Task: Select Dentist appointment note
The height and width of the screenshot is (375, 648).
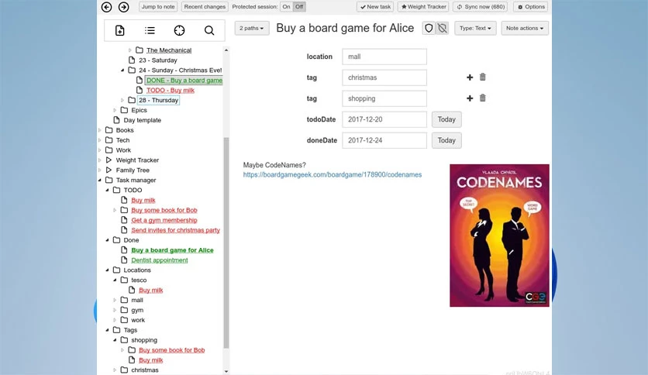Action: coord(160,260)
